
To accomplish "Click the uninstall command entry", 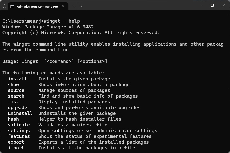I will point(20,113).
